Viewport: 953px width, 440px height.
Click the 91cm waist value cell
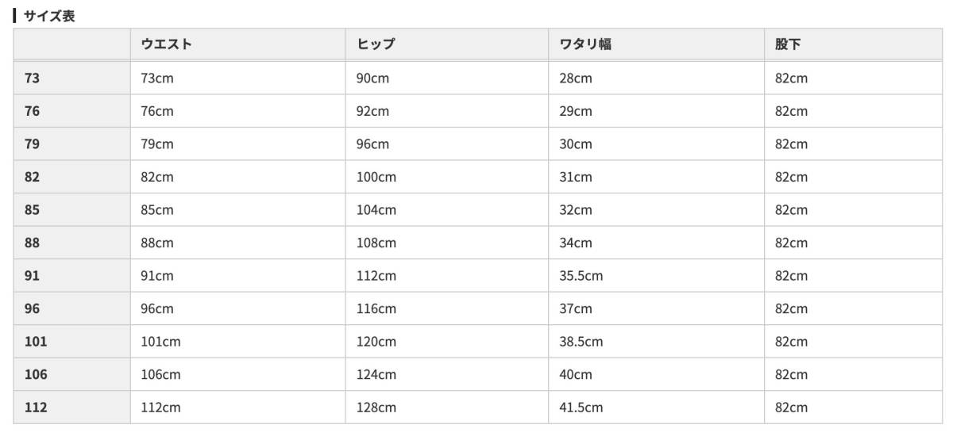click(157, 276)
